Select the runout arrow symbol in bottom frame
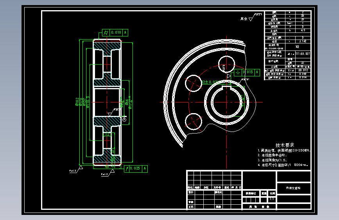The image size is (339, 220). [127, 168]
